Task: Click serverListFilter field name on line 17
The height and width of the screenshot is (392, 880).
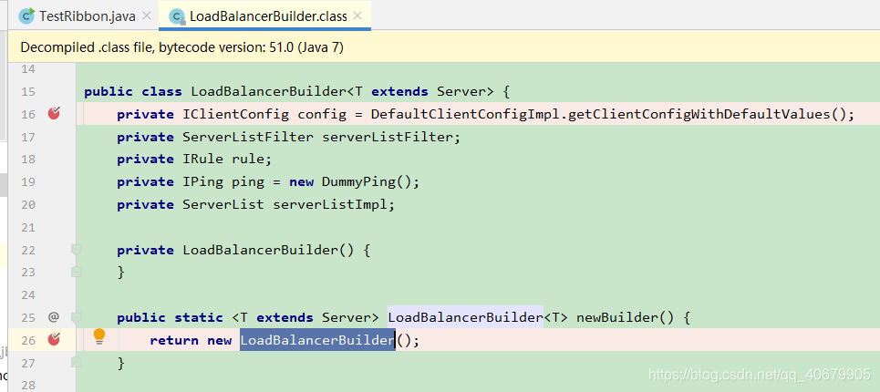Action: (x=388, y=137)
